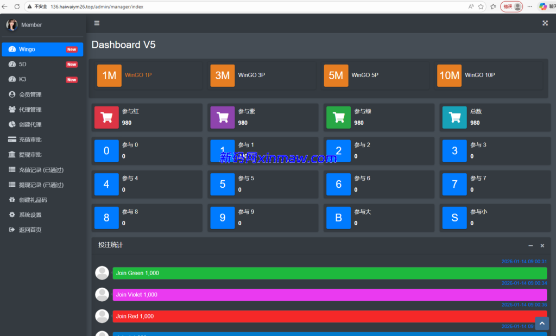Click the fullscreen expand icon
Screen dimensions: 556x336
pyautogui.click(x=545, y=23)
